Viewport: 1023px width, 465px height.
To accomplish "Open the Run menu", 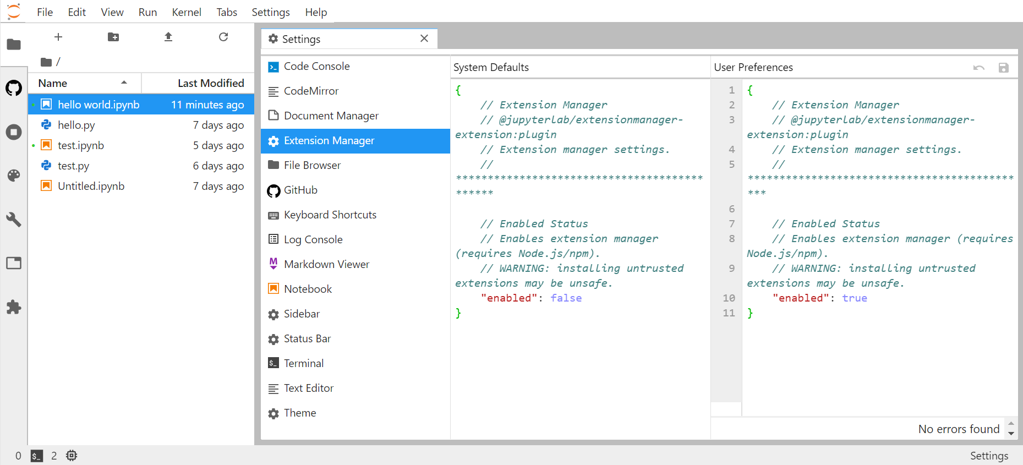I will 147,12.
